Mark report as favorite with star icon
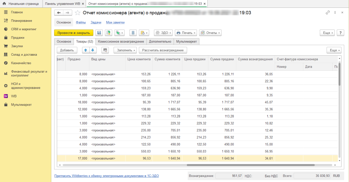 [77, 13]
